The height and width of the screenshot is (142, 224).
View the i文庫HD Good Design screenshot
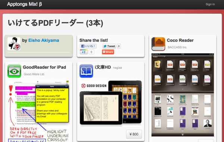coord(111,103)
